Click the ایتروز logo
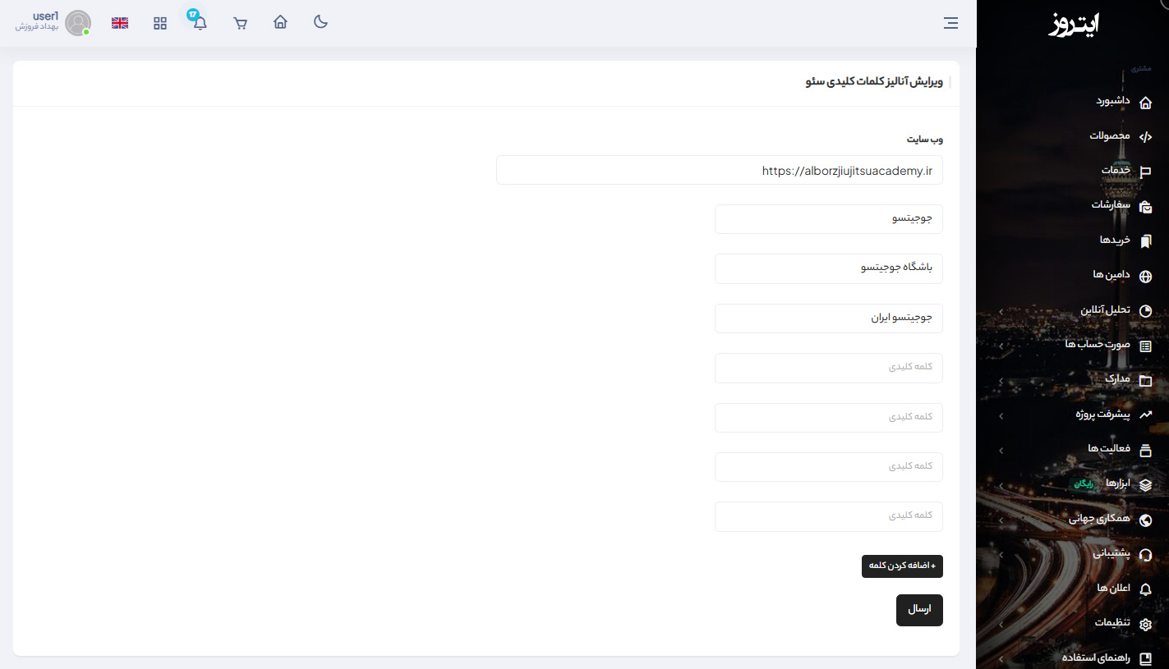1169x669 pixels. [x=1074, y=25]
